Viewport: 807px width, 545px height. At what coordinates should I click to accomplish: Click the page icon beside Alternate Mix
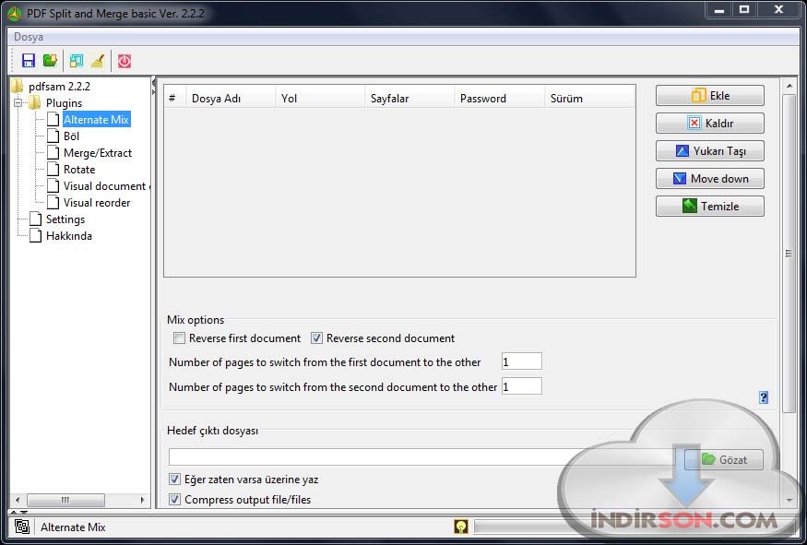click(x=53, y=119)
